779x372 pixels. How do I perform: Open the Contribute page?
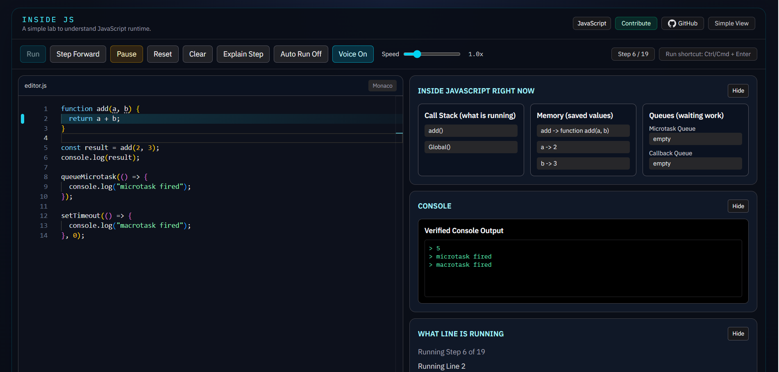(636, 23)
